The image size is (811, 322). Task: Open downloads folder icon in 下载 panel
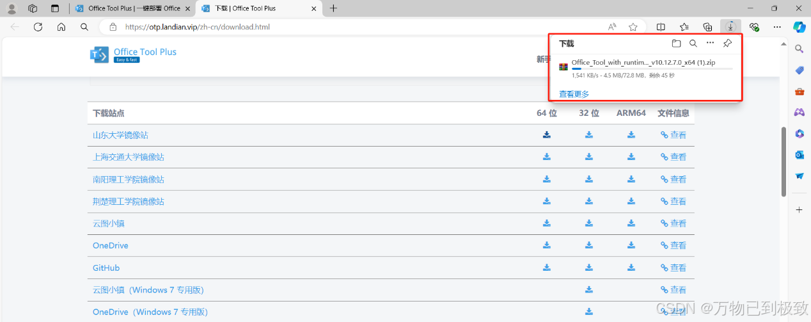pos(677,44)
